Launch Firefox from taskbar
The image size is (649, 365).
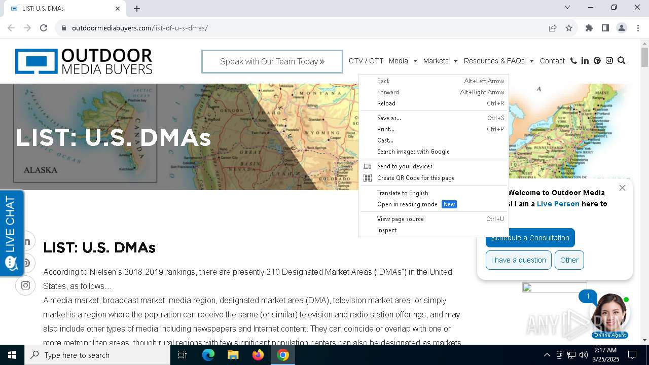click(x=258, y=355)
